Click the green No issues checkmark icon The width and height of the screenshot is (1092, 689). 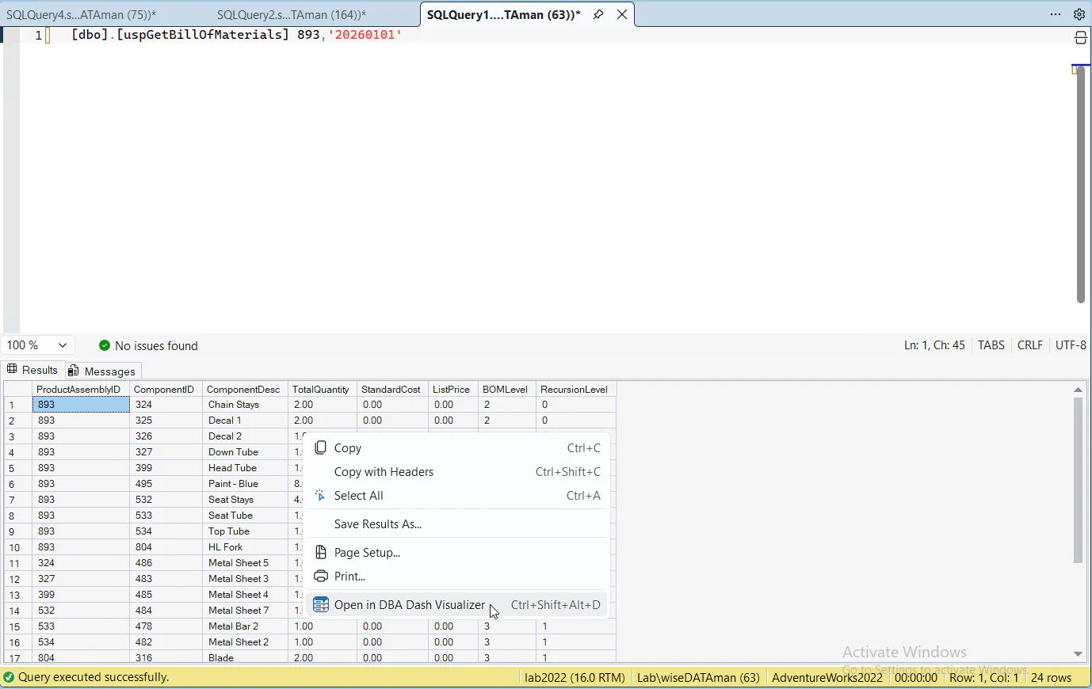pos(105,345)
